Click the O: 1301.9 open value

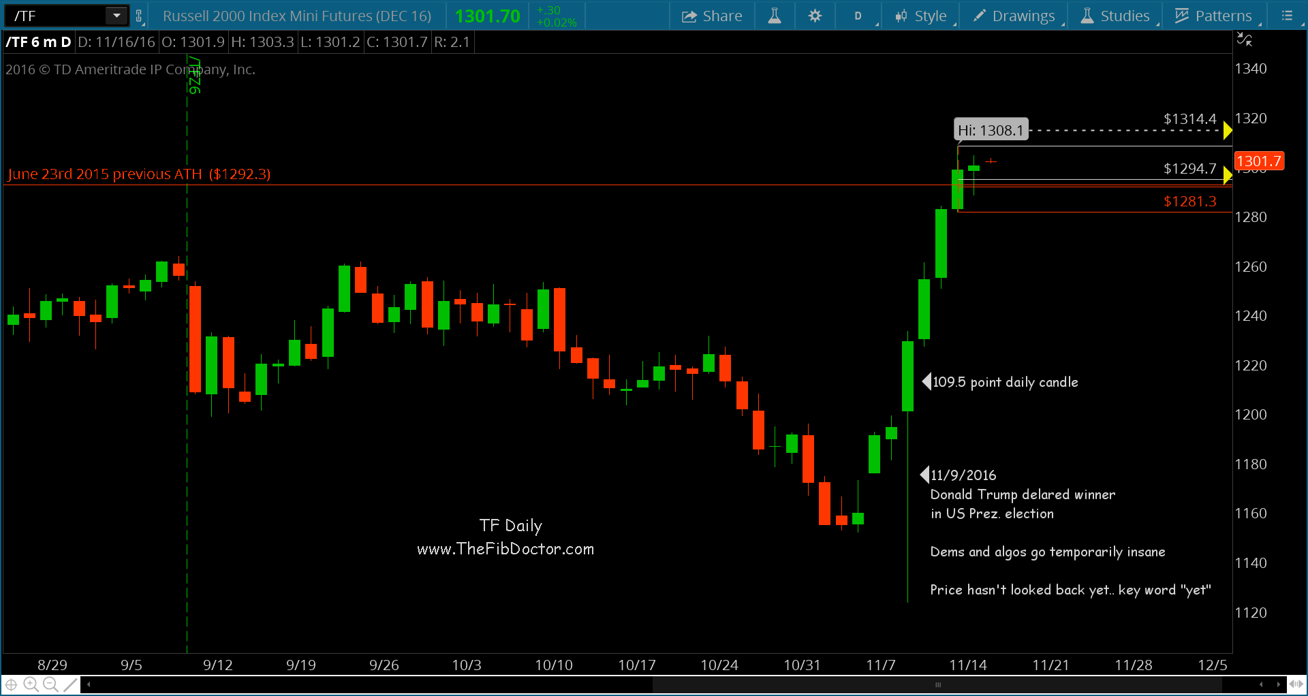tap(193, 42)
